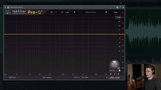Open the 12 dB display range dropdown
The height and width of the screenshot is (90, 161).
coord(118,17)
